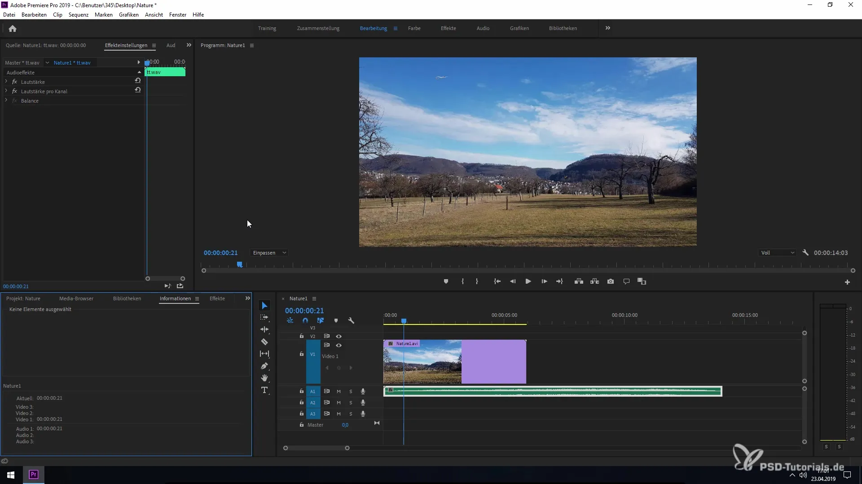Open the Einpassen zoom dropdown
This screenshot has width=862, height=484.
point(269,253)
